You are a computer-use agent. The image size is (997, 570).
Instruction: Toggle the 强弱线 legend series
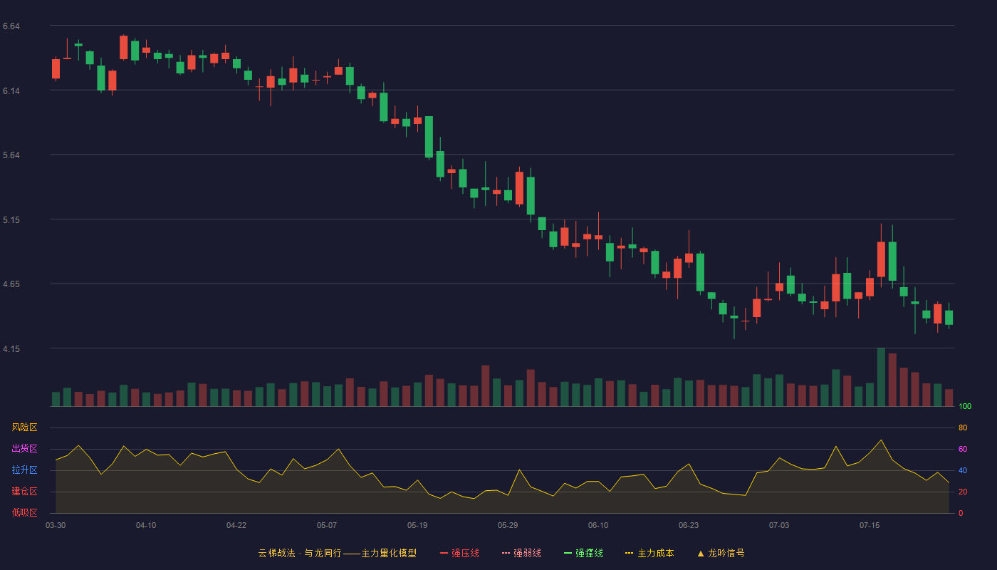tap(521, 553)
